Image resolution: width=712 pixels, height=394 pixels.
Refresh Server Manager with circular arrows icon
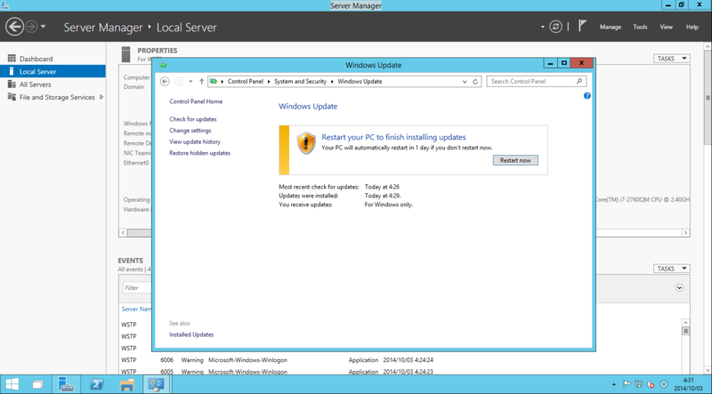[x=555, y=27]
